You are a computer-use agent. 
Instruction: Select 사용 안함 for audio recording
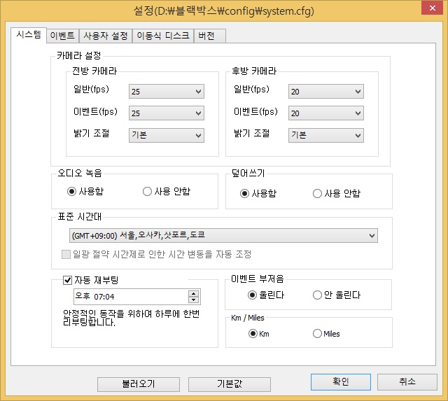tap(147, 191)
